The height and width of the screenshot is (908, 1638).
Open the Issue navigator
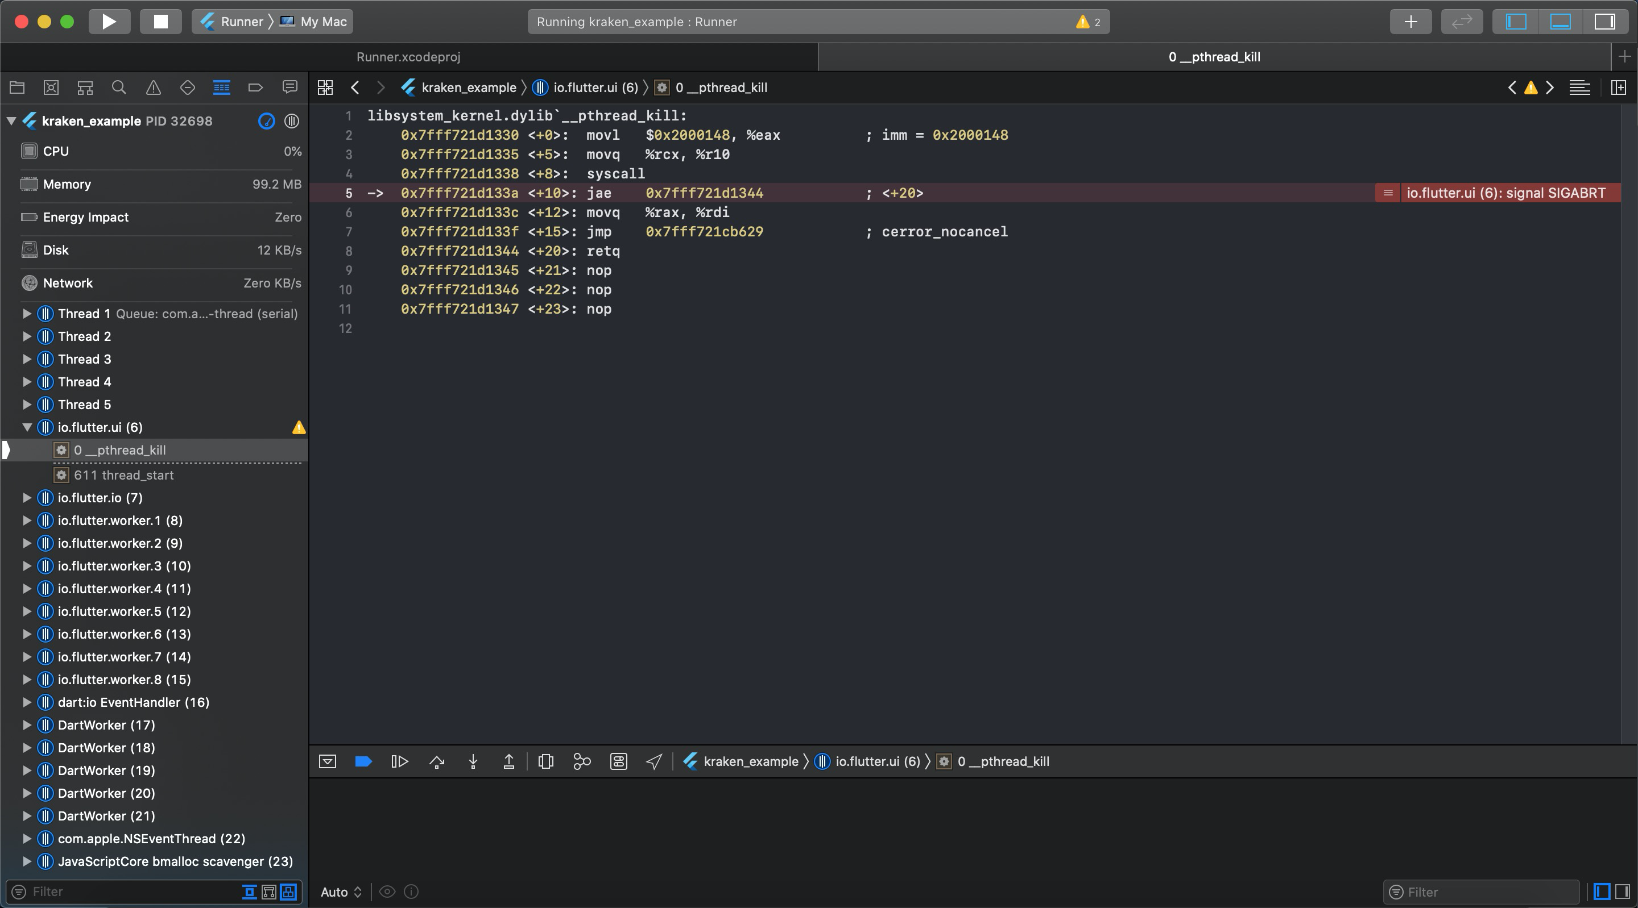pyautogui.click(x=153, y=88)
